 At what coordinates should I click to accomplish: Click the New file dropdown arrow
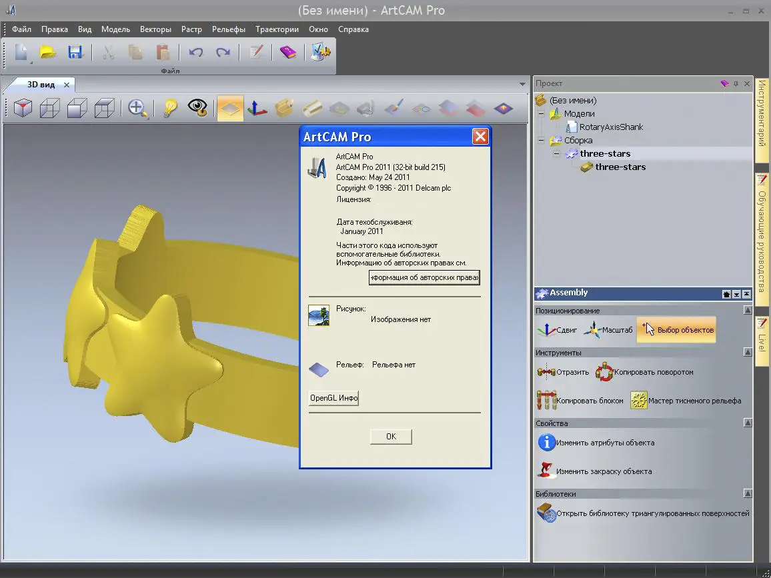pyautogui.click(x=31, y=62)
